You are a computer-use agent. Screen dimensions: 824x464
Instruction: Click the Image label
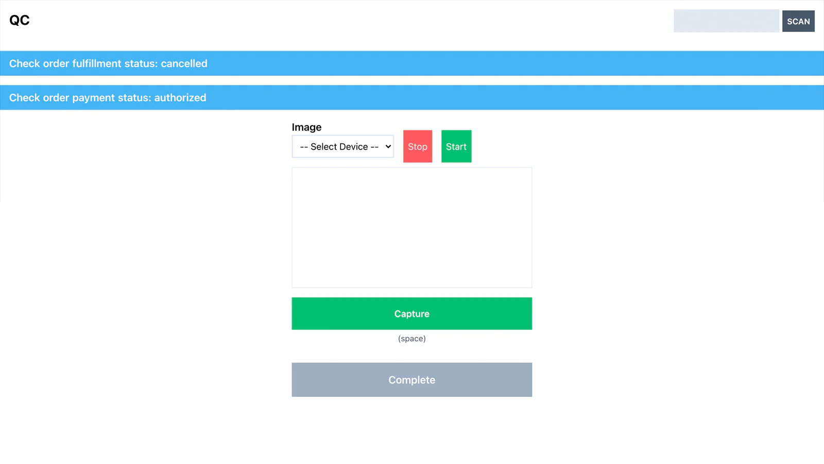(306, 127)
